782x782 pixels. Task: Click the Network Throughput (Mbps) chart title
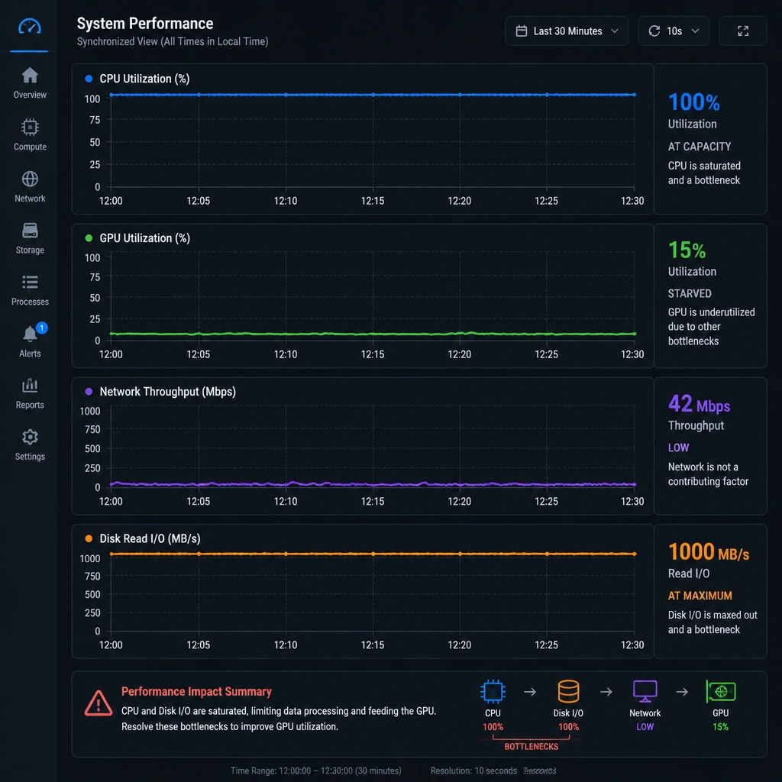(167, 392)
